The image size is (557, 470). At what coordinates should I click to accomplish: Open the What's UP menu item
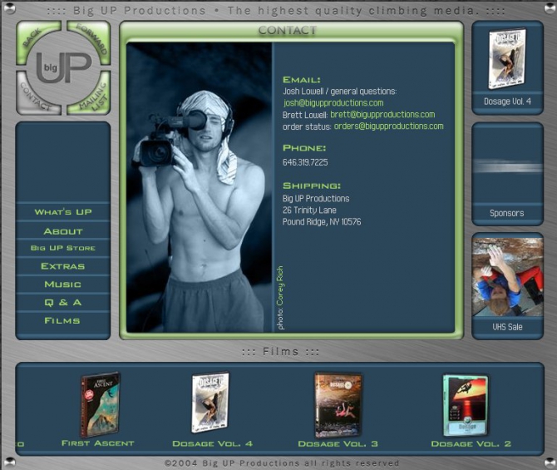coord(63,212)
